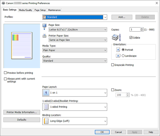The image size is (160, 136).
Task: Click the 1 on 1 layout icon
Action: click(46, 93)
